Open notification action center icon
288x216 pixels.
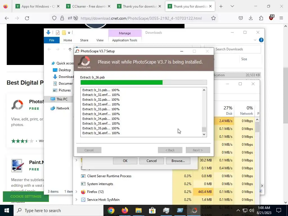click(279, 210)
